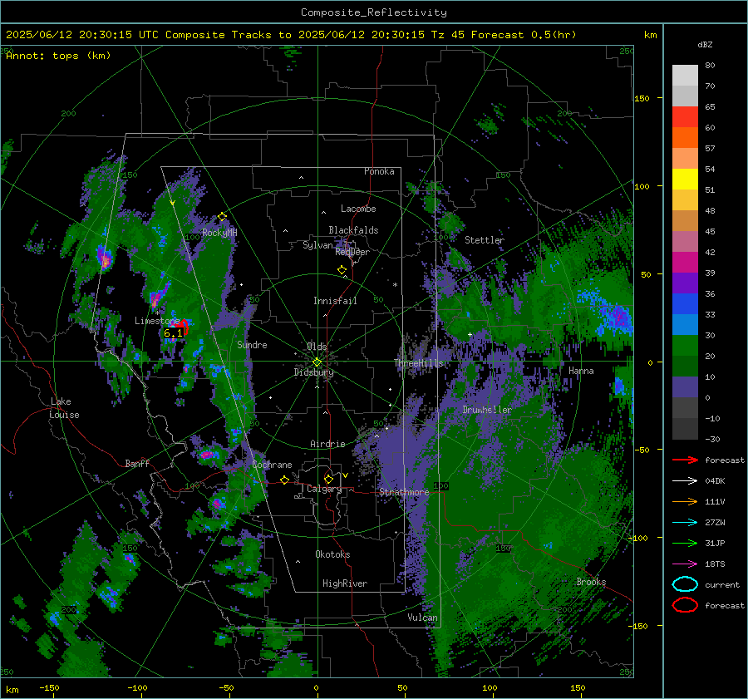Click the yellow diamond marker near RedDeer
The height and width of the screenshot is (699, 748).
[342, 269]
